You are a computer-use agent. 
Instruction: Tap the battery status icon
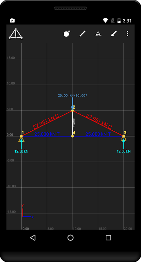(119, 21)
